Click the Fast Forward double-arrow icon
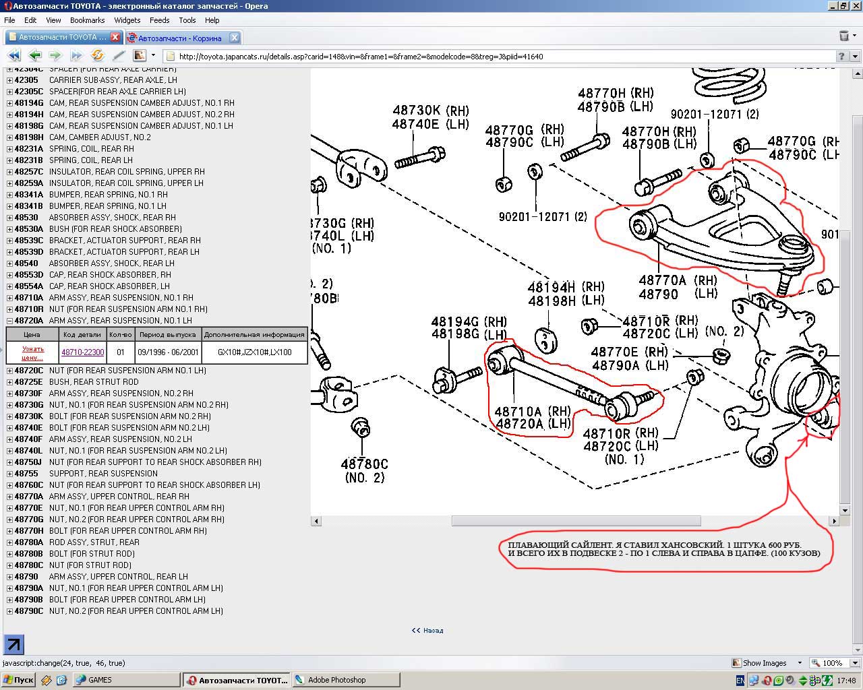Image resolution: width=863 pixels, height=690 pixels. pyautogui.click(x=76, y=56)
